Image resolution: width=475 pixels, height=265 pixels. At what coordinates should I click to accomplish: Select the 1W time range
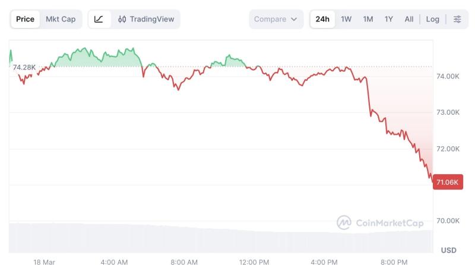(346, 19)
